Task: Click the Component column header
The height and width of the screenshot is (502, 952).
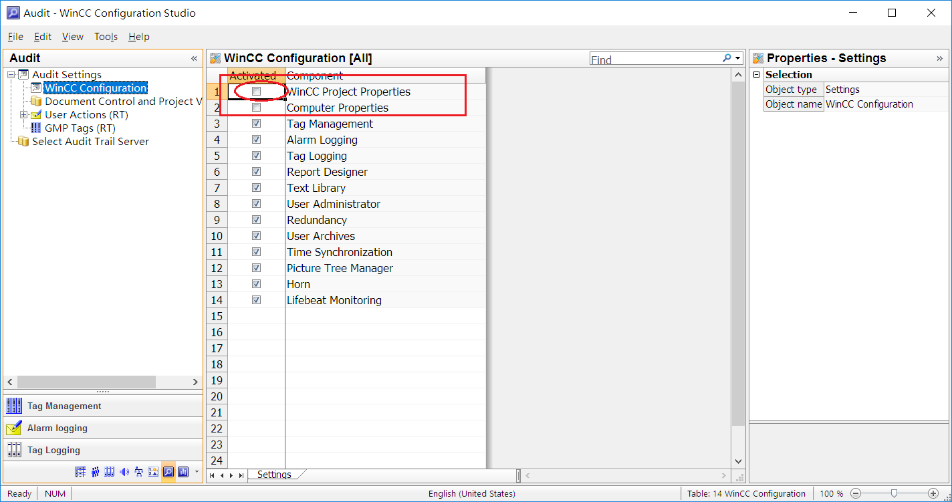Action: [x=385, y=76]
